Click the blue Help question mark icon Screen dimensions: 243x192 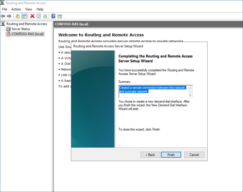pyautogui.click(x=53, y=16)
